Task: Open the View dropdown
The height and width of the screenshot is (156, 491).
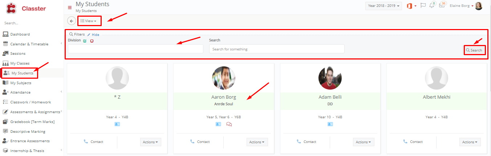Action: (x=89, y=21)
